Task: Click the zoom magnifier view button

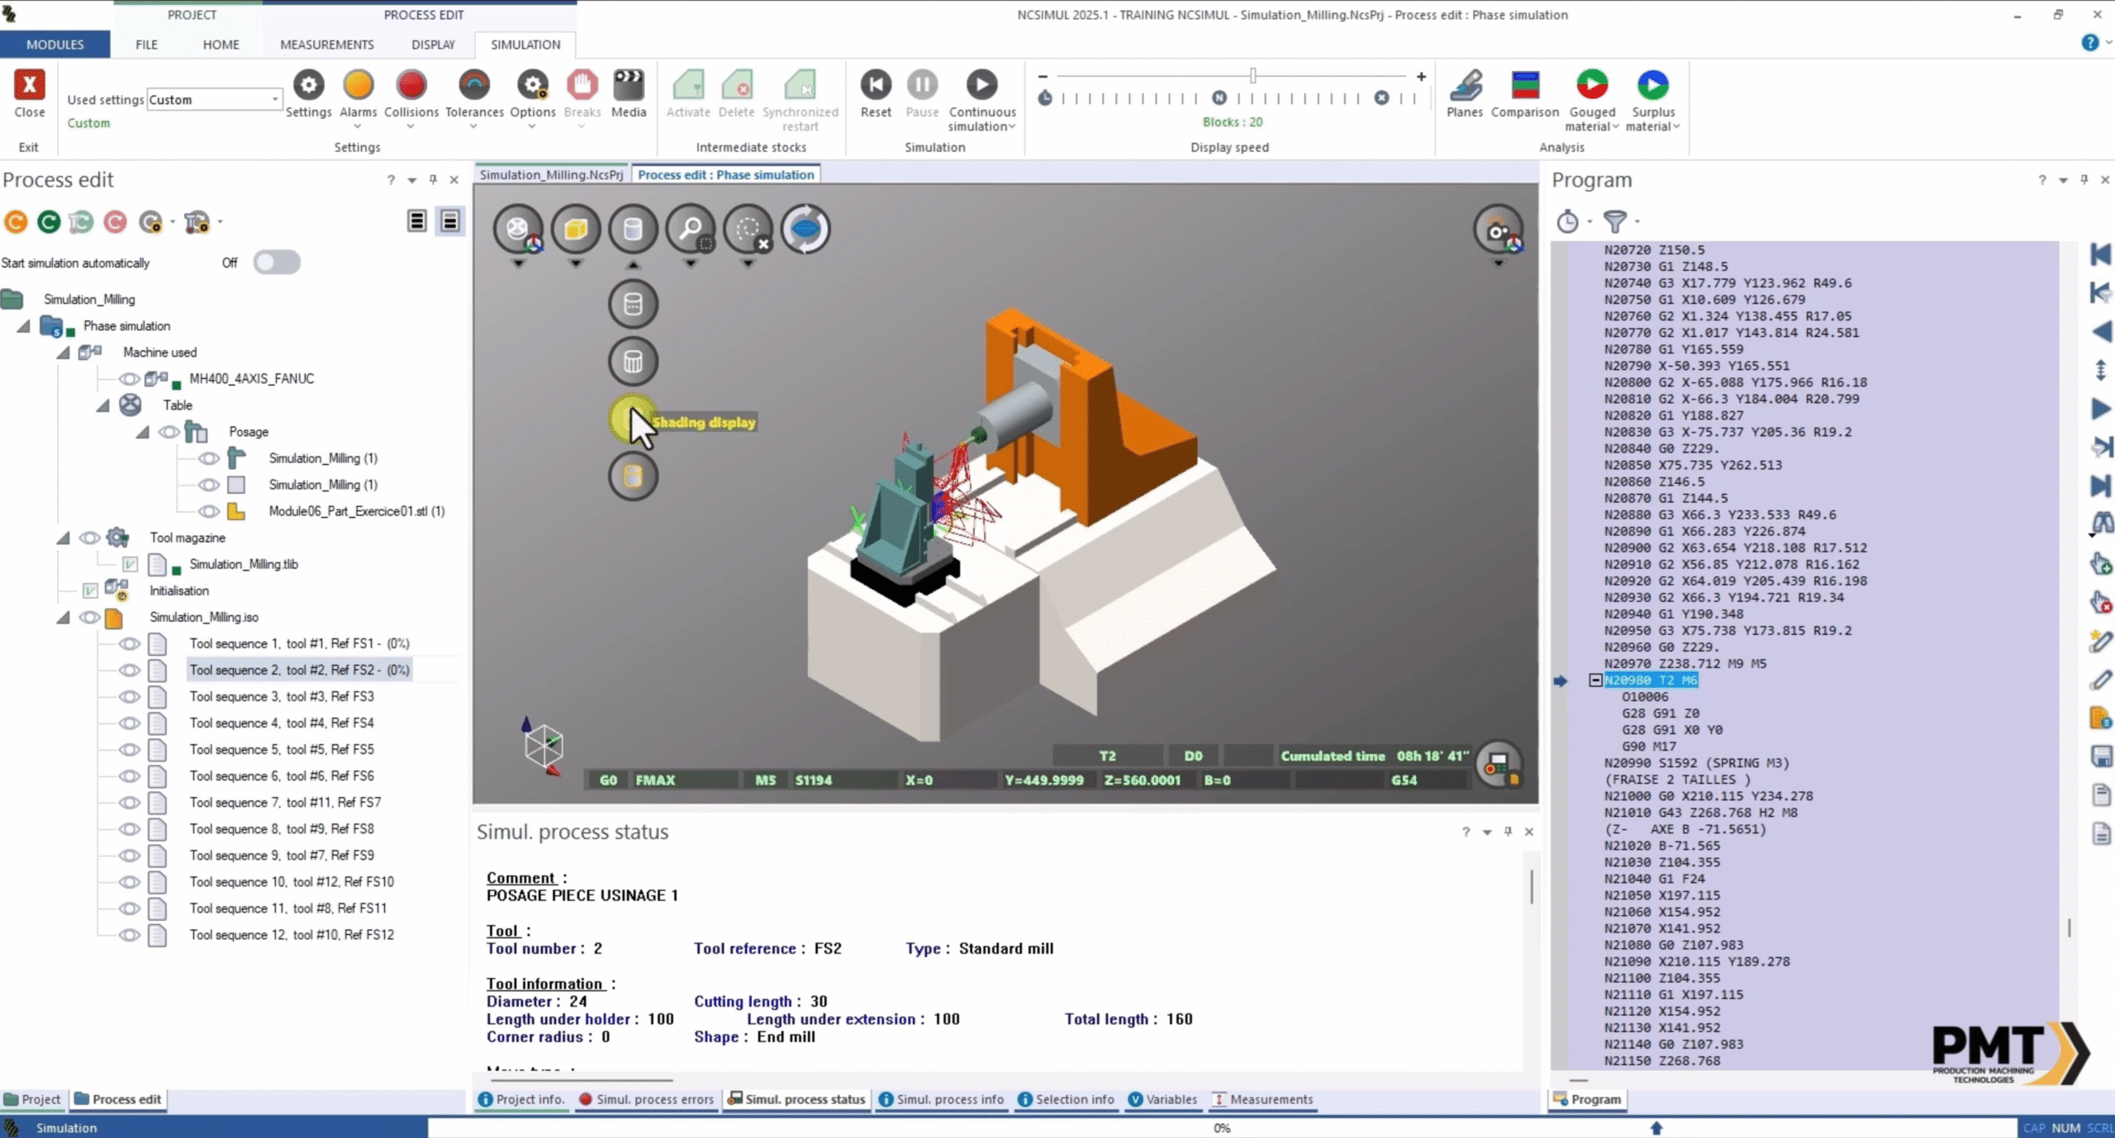Action: click(690, 229)
